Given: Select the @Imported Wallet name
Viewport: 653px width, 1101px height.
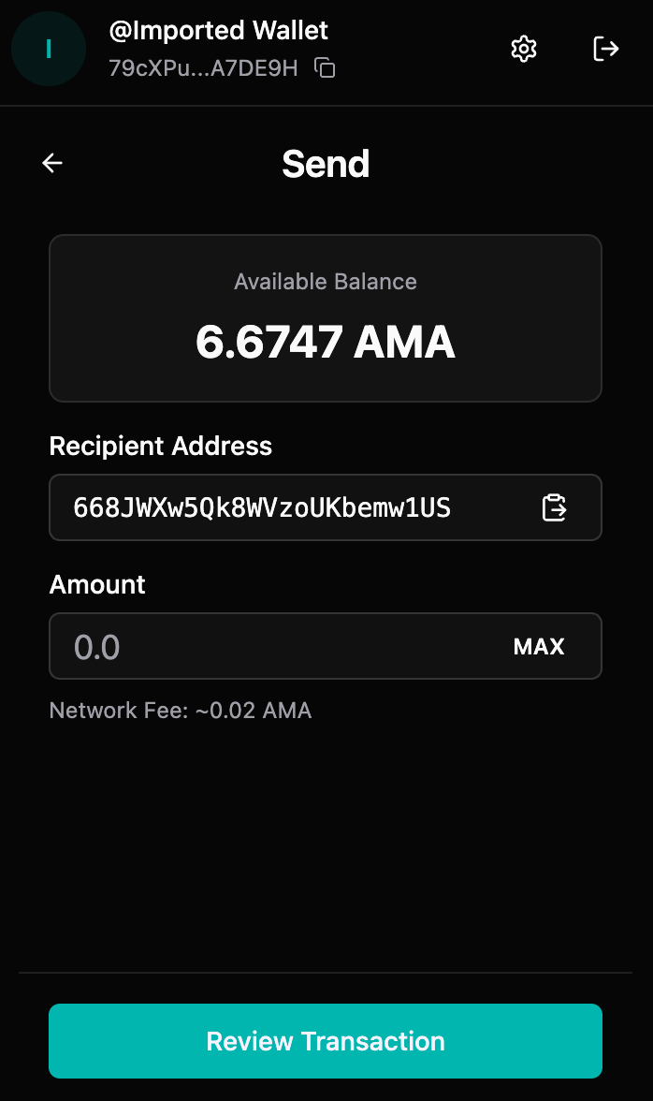Looking at the screenshot, I should click(x=219, y=30).
